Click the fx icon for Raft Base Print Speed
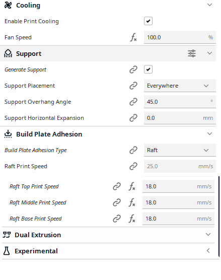Screen dimensions: 221x280 click(x=132, y=219)
